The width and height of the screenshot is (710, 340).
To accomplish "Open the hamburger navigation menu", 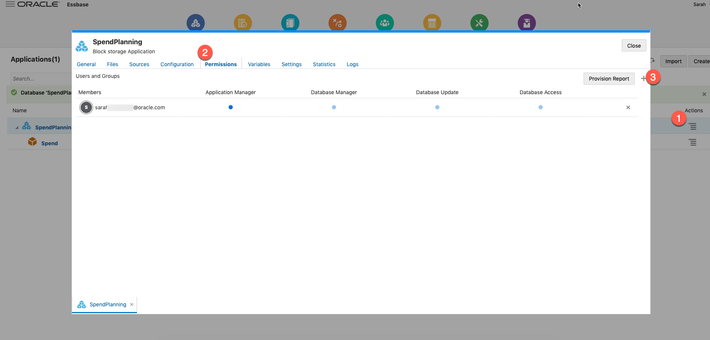I will tap(10, 4).
